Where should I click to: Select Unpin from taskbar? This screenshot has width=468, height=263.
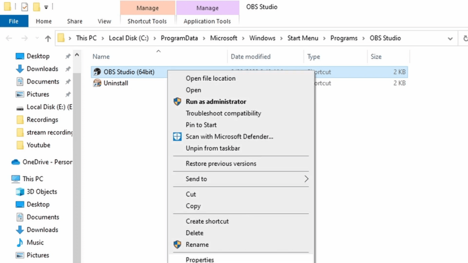[x=213, y=148]
